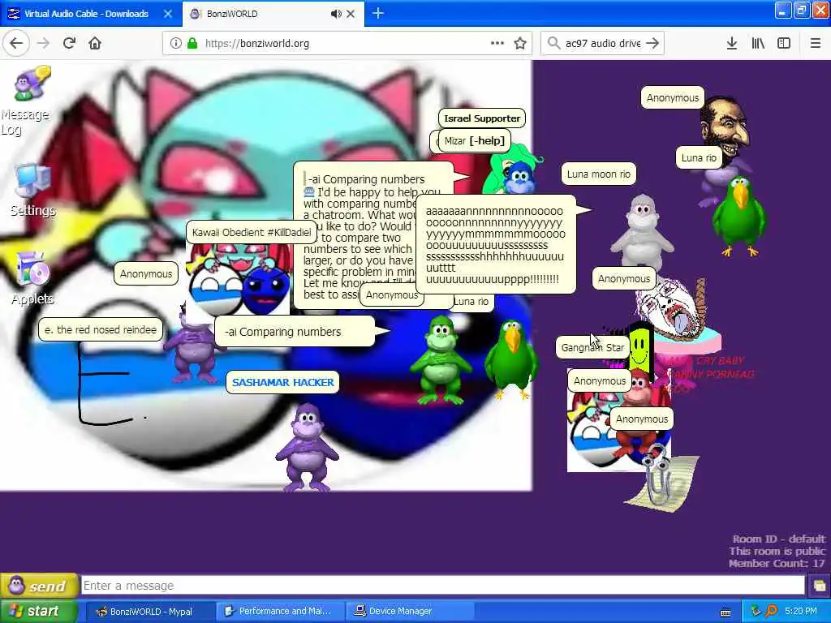The image size is (831, 623).
Task: Click the Mizar [-help] name tag
Action: tap(474, 140)
